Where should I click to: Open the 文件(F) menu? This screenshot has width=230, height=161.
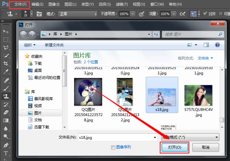(20, 4)
